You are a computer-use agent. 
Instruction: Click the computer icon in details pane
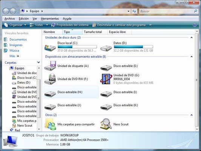[x=11, y=141]
